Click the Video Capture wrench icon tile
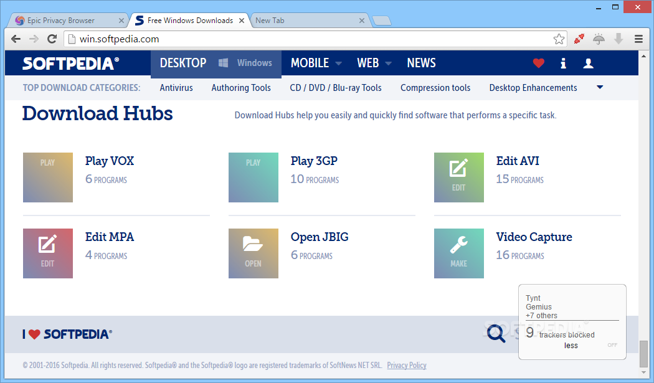Screen dimensions: 654x383 tap(459, 253)
